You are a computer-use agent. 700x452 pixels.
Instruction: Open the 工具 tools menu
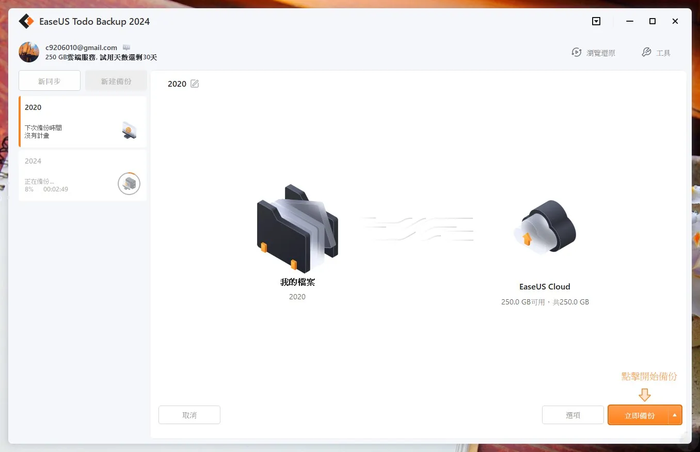click(656, 53)
